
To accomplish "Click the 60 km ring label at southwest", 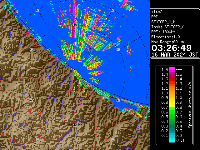I will [x=37, y=140].
